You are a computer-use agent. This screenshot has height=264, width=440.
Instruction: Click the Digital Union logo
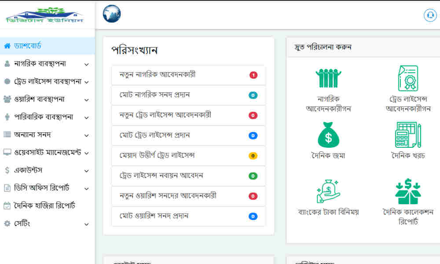point(44,15)
